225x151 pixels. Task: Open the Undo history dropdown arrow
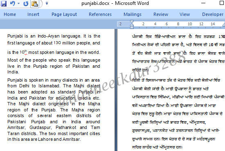(19, 3)
